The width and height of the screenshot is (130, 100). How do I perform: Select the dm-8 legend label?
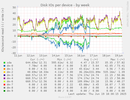[10, 88]
